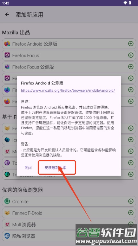Click the Cromite app icon
The image size is (138, 246).
pyautogui.click(x=7, y=201)
